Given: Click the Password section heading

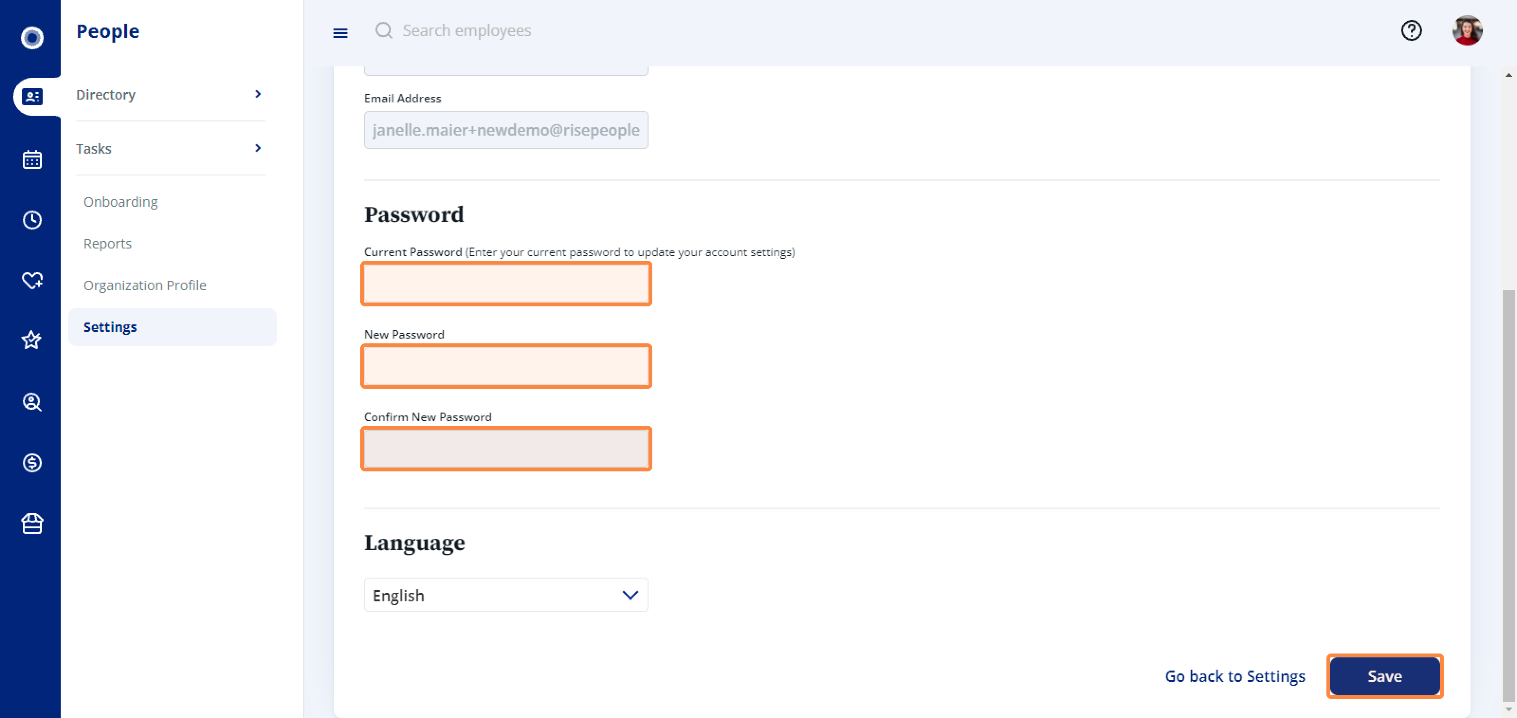Looking at the screenshot, I should (414, 214).
